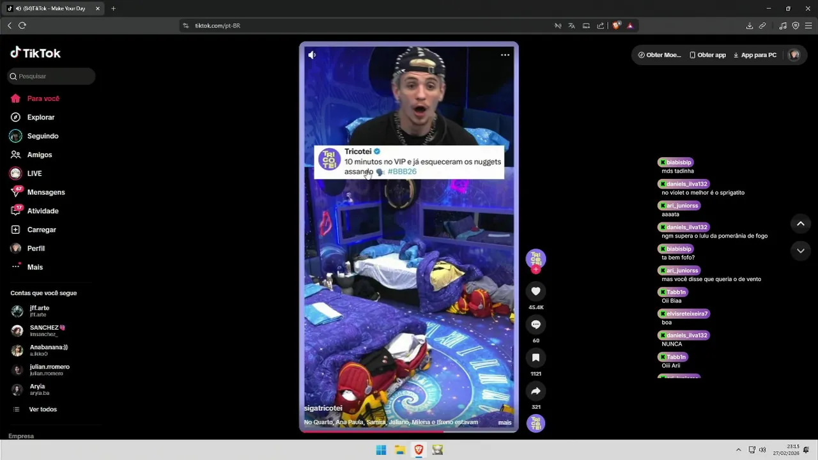Close the TikTok browser tab
Screen dimensions: 818x460
click(98, 8)
